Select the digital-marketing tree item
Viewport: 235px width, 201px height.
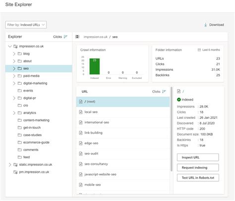[39, 83]
